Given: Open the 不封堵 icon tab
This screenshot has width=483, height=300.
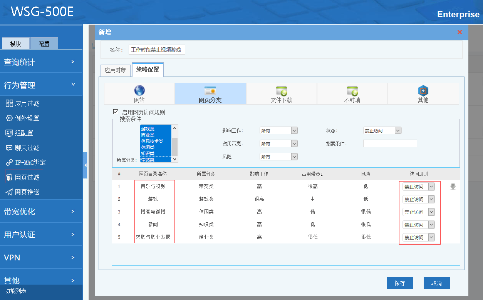Looking at the screenshot, I should (352, 91).
